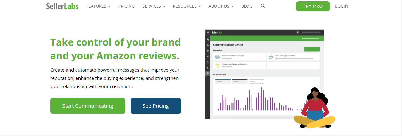Image resolution: width=402 pixels, height=136 pixels.
Task: Click the 'Products with Active Messages' label
Action: [233, 56]
